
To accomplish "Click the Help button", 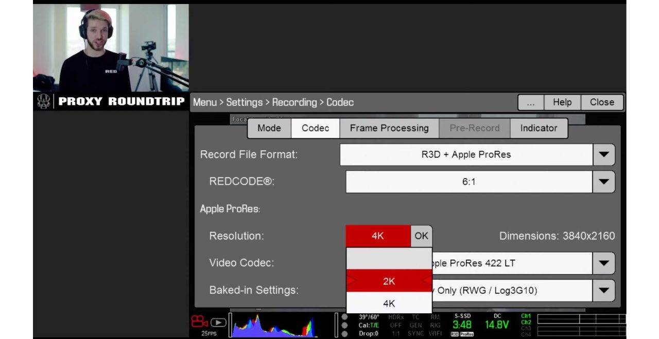I will point(562,102).
